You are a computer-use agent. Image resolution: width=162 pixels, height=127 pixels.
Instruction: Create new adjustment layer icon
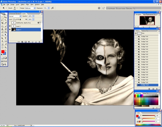(x=29, y=42)
